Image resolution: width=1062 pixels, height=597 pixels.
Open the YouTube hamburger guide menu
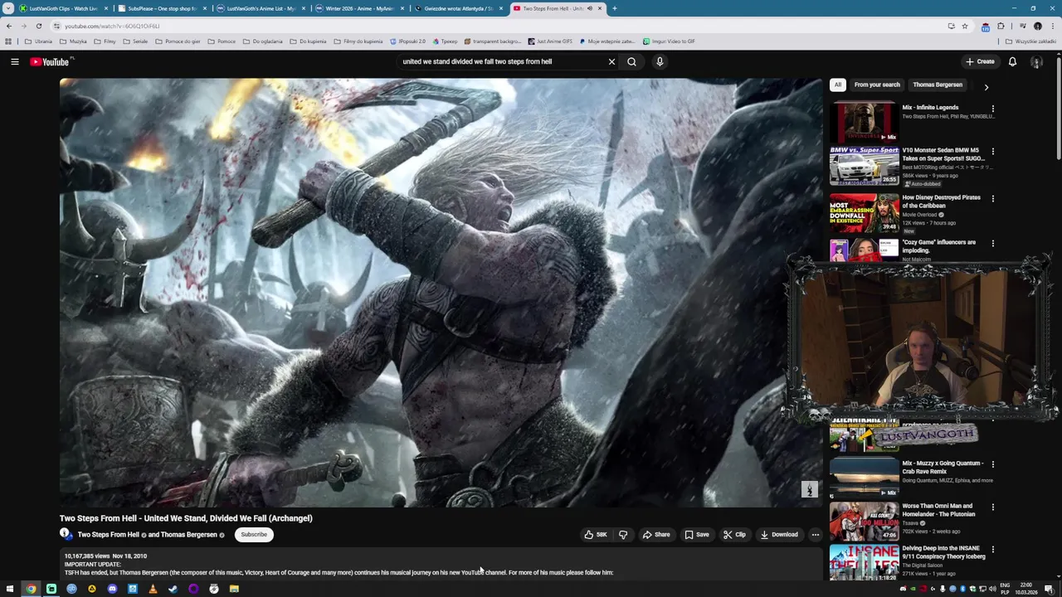coord(14,61)
